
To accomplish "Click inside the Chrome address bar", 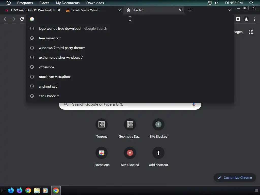I will (130, 19).
